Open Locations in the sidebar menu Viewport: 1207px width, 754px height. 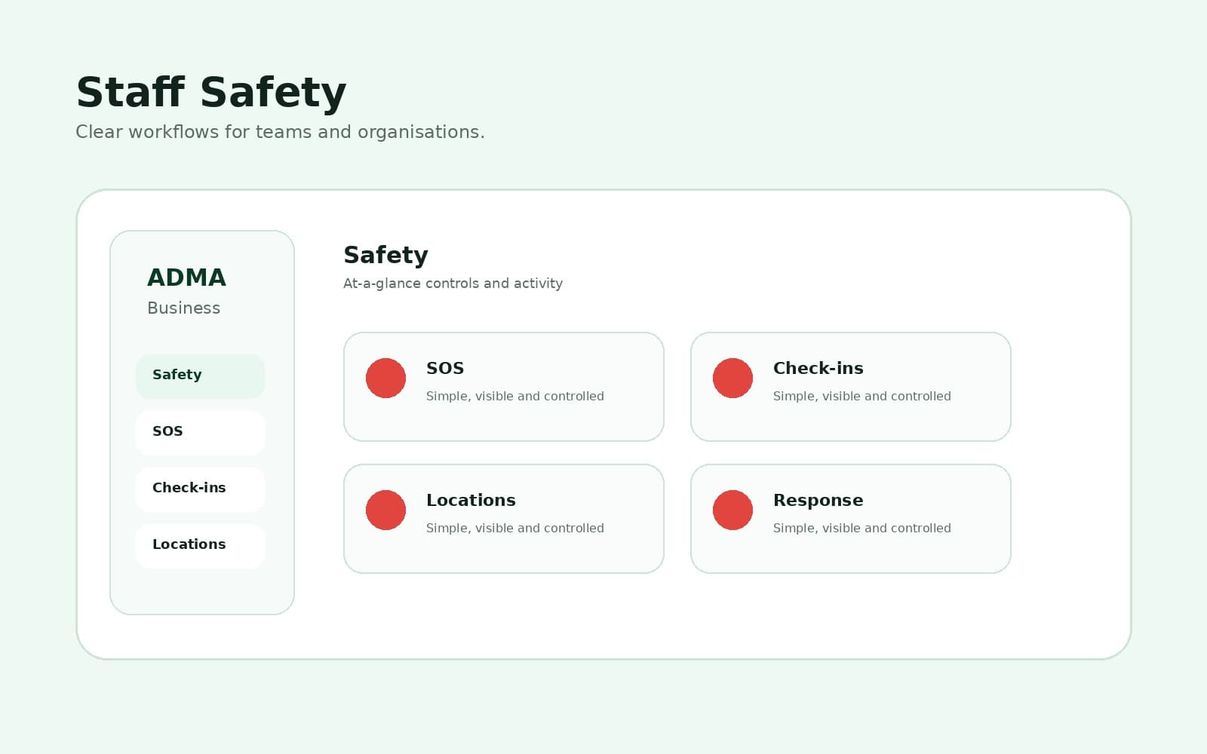point(200,545)
